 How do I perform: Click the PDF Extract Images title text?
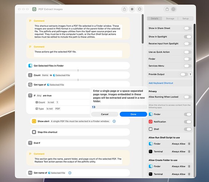point(50,9)
